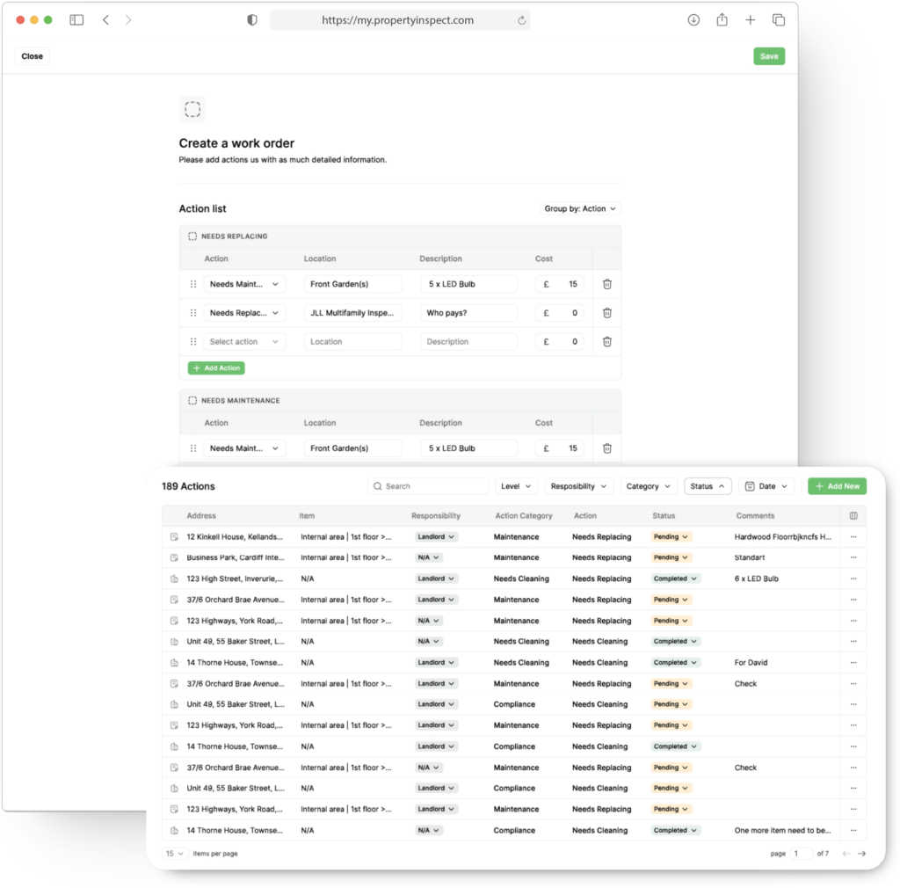Click trash icon on Who pays? row
The width and height of the screenshot is (900, 888).
click(606, 313)
